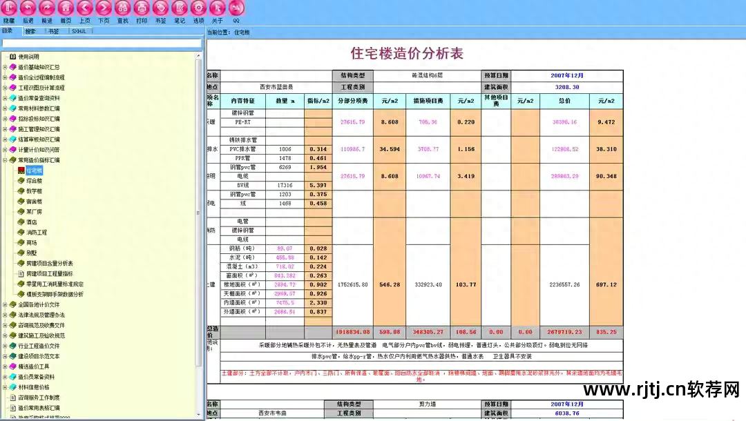Select 某厂房 in the tree
746x421 pixels.
[35, 212]
